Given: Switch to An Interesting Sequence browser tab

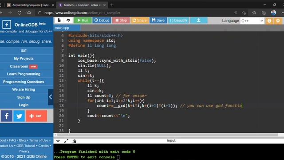Looking at the screenshot, I should point(31,5).
